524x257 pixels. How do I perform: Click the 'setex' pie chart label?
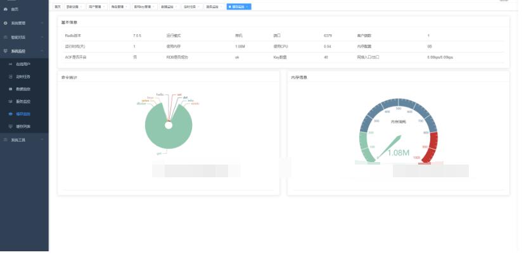point(145,101)
